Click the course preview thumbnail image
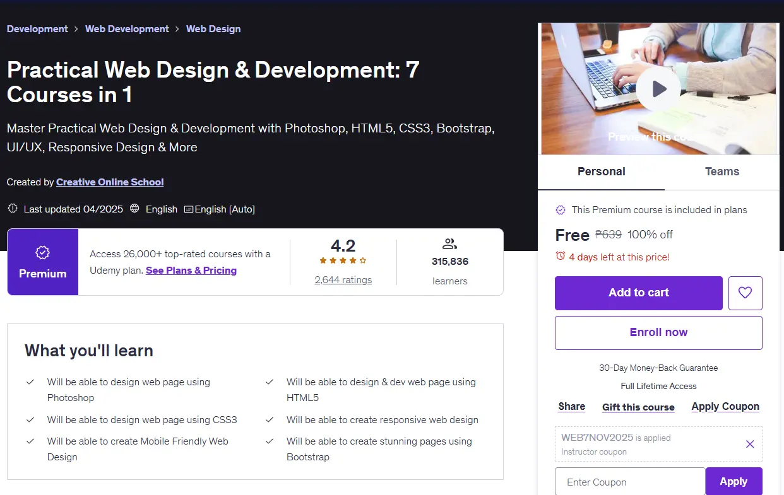The image size is (784, 495). 658,89
